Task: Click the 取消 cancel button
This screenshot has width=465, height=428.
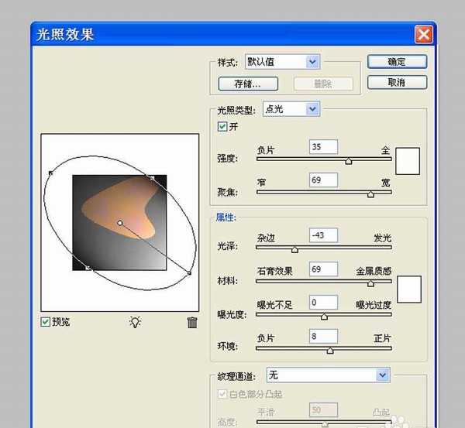Action: tap(397, 82)
